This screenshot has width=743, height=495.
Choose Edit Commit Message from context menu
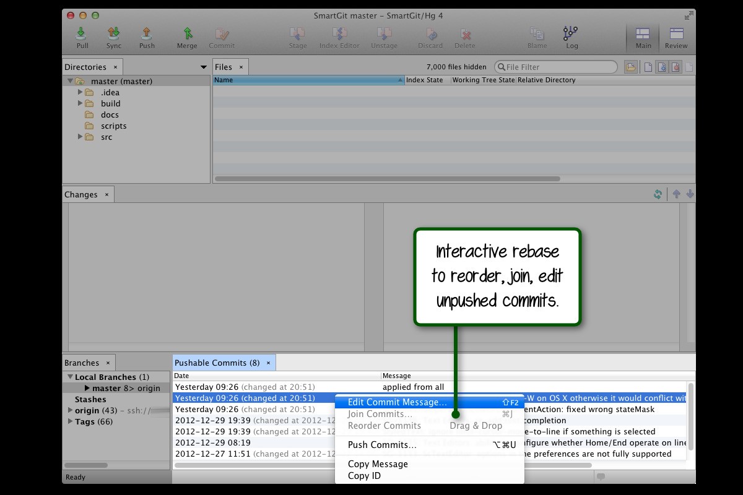[x=397, y=402]
